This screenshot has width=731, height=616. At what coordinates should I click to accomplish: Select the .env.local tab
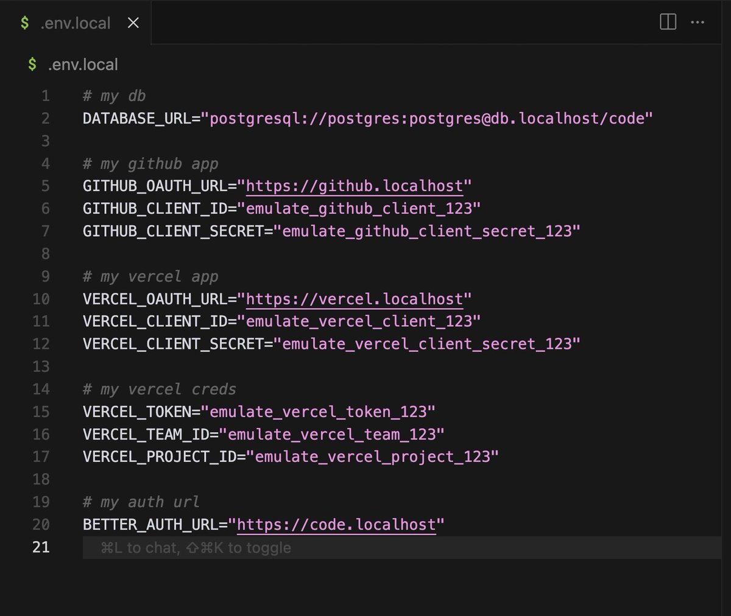76,23
